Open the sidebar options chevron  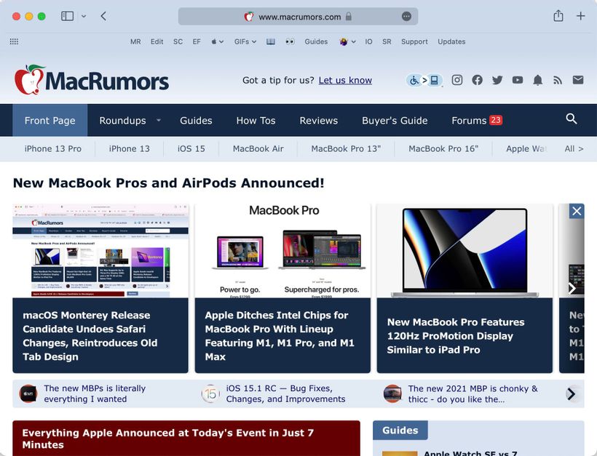click(84, 16)
